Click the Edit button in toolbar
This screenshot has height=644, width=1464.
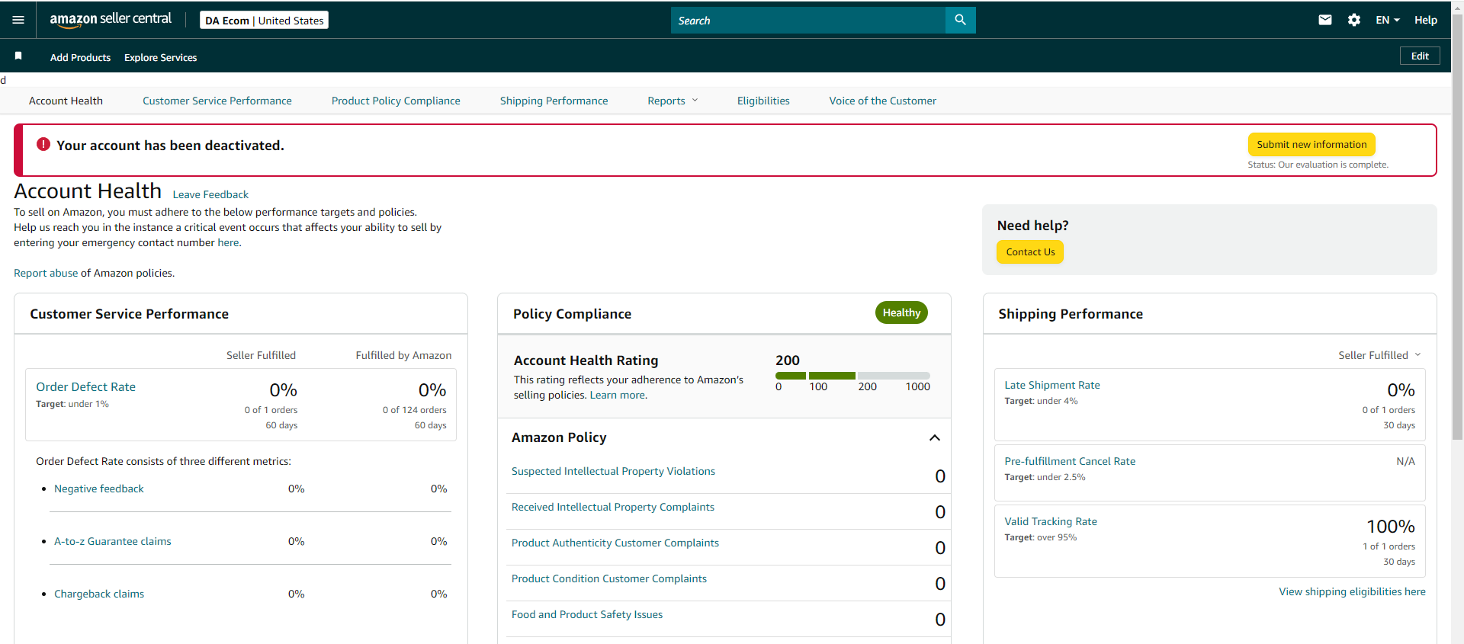point(1420,56)
